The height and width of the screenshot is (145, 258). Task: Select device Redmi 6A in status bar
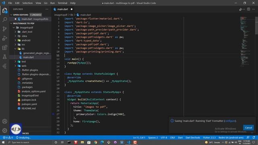231,138
